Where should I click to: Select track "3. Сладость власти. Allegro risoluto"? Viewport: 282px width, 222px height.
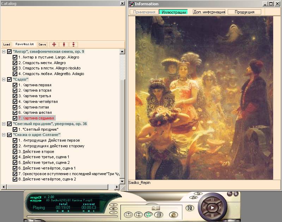coord(49,68)
